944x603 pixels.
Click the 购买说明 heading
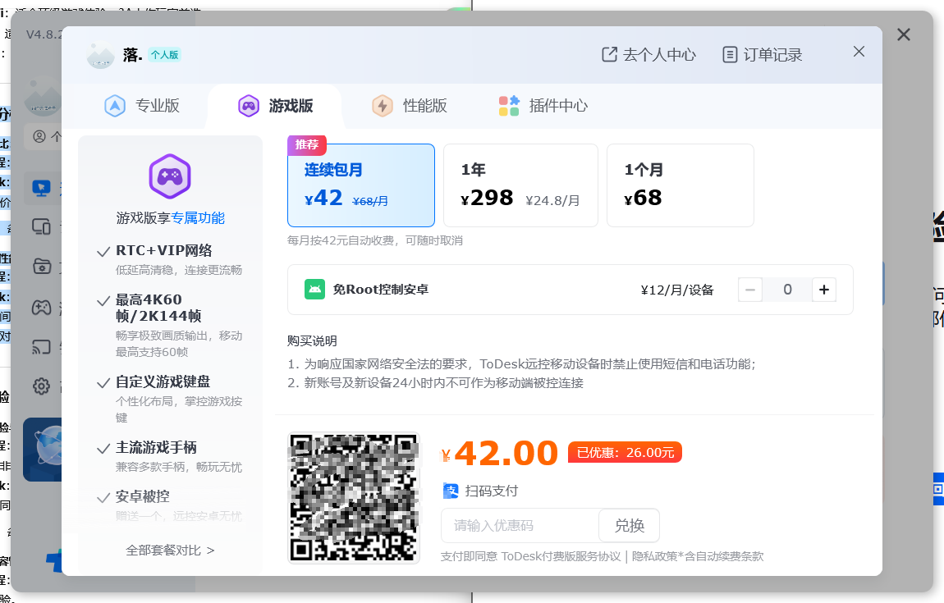[x=312, y=340]
